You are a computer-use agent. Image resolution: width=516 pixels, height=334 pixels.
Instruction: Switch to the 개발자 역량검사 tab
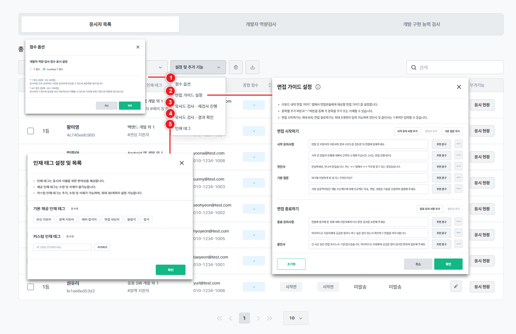pyautogui.click(x=261, y=24)
